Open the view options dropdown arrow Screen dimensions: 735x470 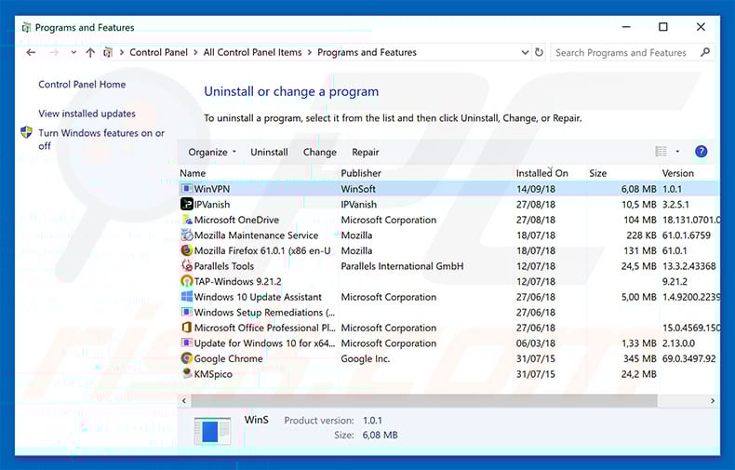point(677,152)
